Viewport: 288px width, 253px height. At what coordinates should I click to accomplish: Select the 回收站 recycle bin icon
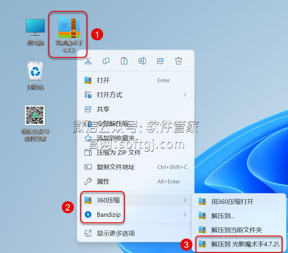coord(35,76)
